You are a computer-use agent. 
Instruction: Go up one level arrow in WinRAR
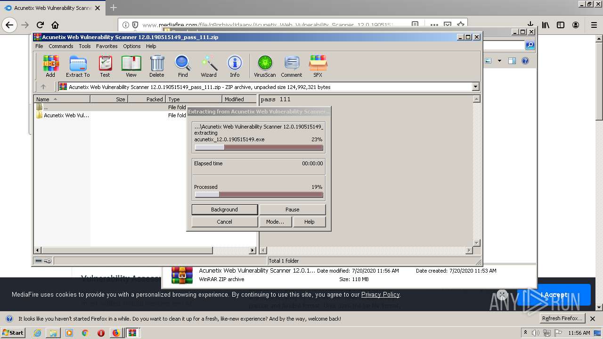tap(43, 87)
